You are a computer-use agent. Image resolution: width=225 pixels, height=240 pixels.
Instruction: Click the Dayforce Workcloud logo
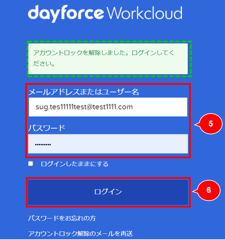pyautogui.click(x=105, y=14)
